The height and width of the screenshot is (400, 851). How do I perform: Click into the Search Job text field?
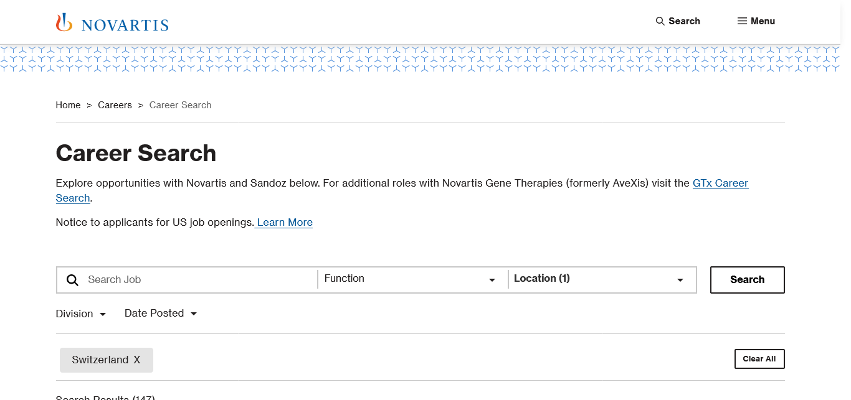pos(199,280)
